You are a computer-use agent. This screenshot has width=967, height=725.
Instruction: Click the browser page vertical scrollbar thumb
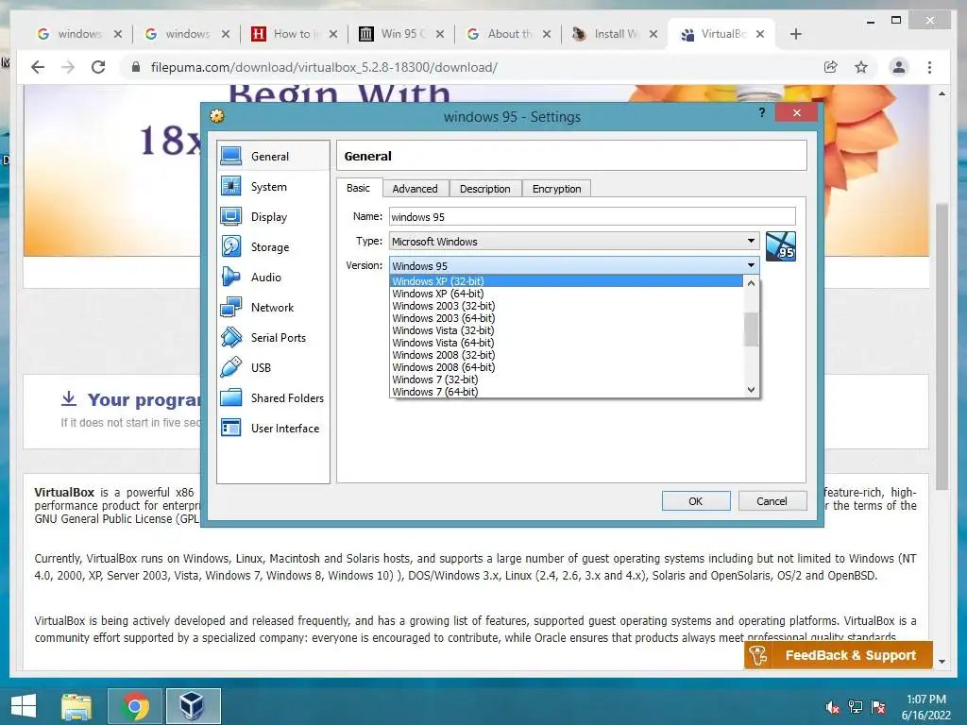(942, 346)
